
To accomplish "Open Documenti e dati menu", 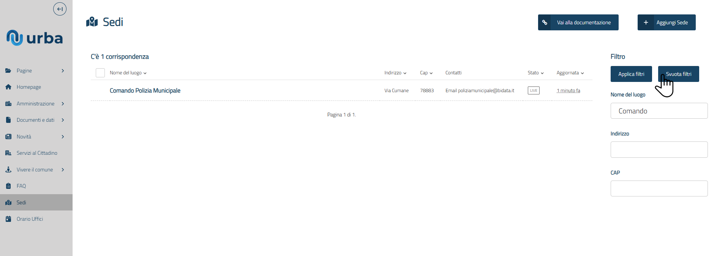I will [x=35, y=120].
